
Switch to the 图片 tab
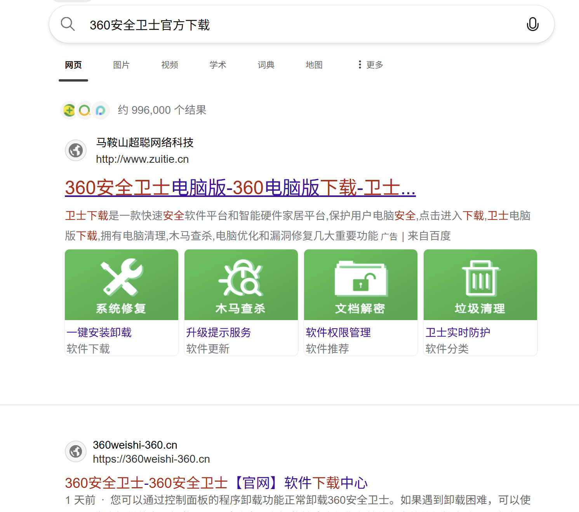pyautogui.click(x=121, y=65)
